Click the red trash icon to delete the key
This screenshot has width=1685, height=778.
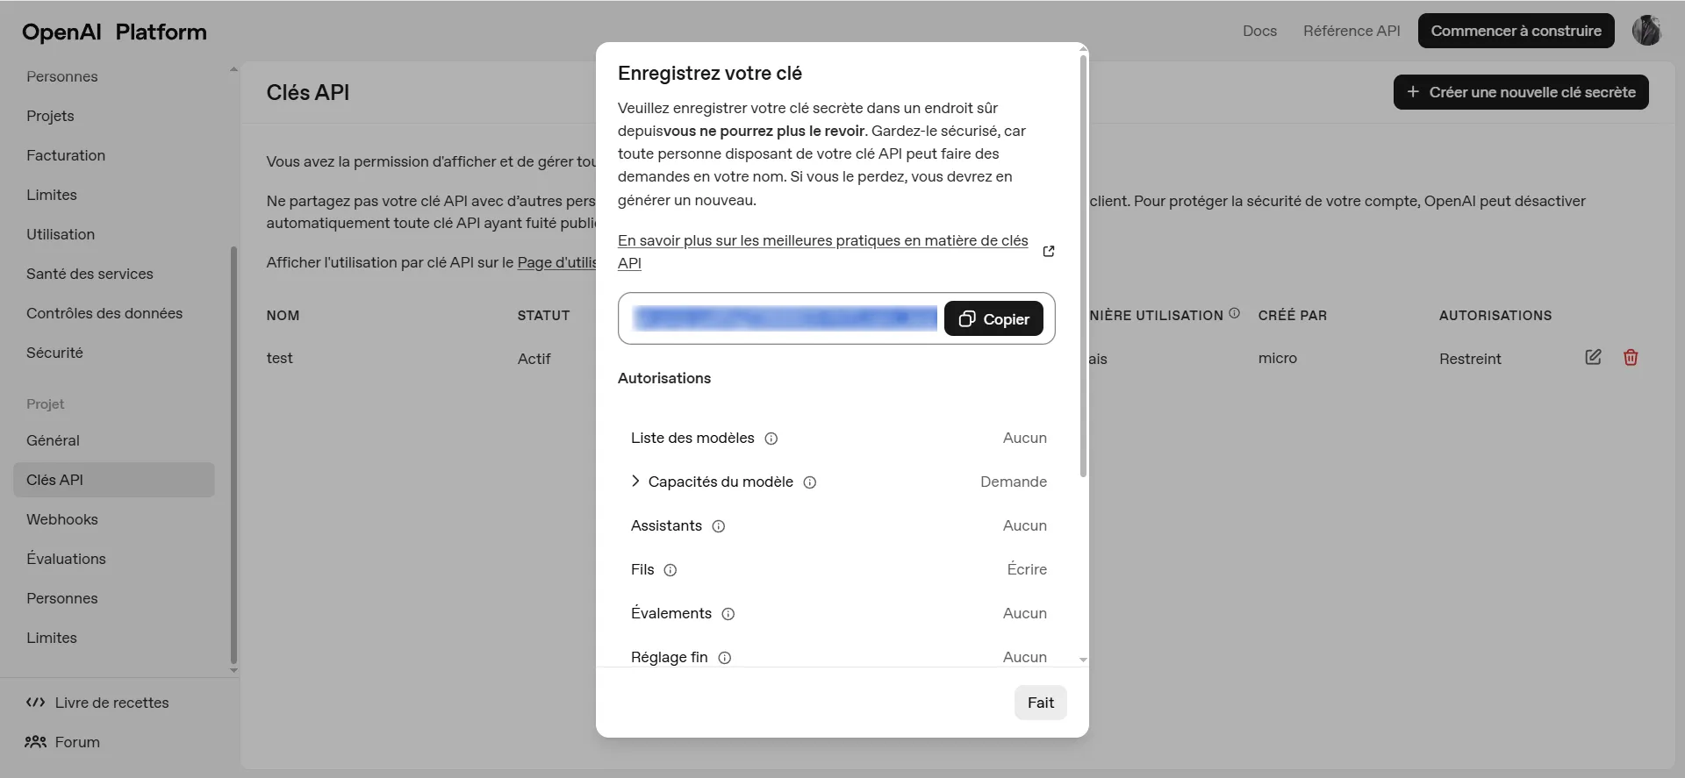pos(1631,357)
